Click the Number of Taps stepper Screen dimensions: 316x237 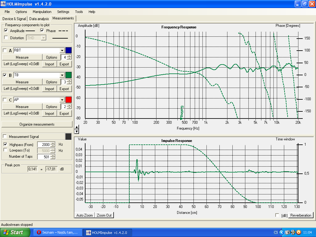point(53,157)
